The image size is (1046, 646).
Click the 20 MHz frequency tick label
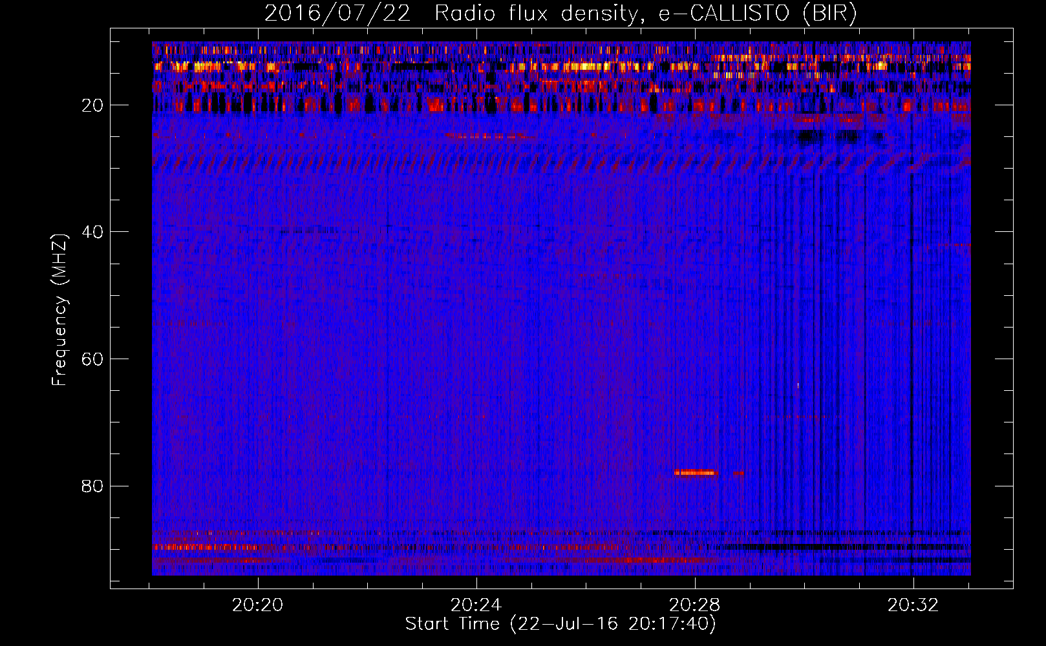coord(92,105)
